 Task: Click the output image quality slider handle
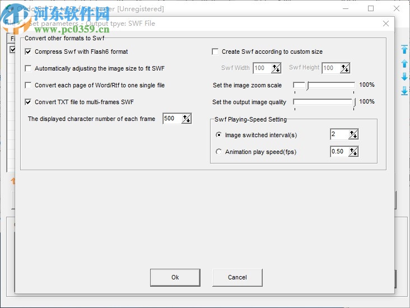pyautogui.click(x=354, y=102)
